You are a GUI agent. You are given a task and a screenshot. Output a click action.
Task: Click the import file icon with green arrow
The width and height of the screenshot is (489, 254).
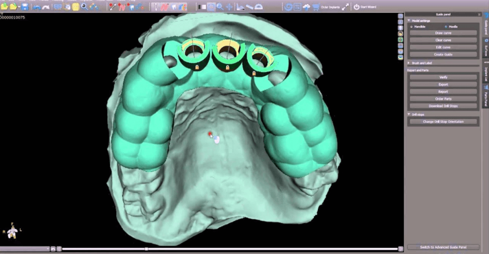pos(5,7)
